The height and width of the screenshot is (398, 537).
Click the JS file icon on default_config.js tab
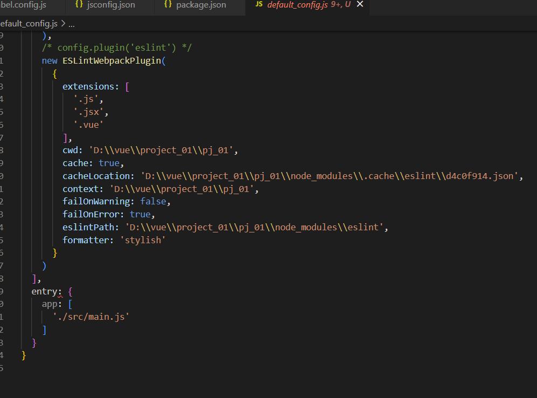click(x=259, y=5)
